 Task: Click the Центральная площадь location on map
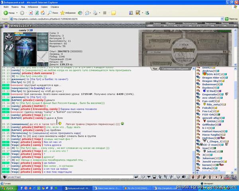[x=185, y=59]
